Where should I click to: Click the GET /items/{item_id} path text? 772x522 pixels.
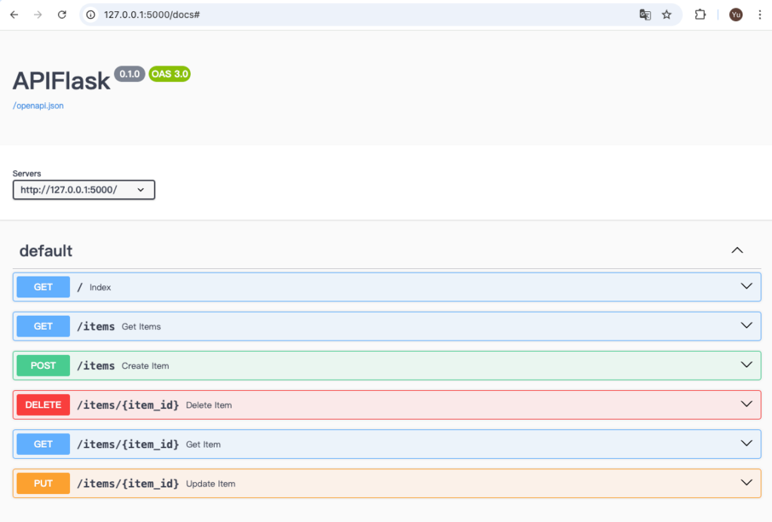(x=128, y=444)
